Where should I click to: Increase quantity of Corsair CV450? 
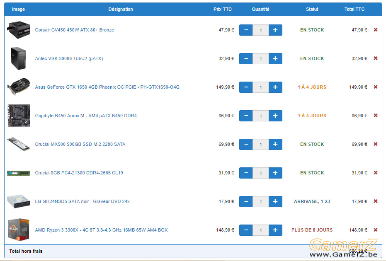click(x=275, y=30)
